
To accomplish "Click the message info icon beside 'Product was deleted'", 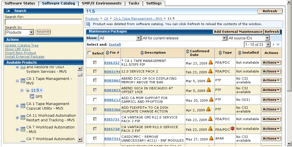I will click(88, 24).
